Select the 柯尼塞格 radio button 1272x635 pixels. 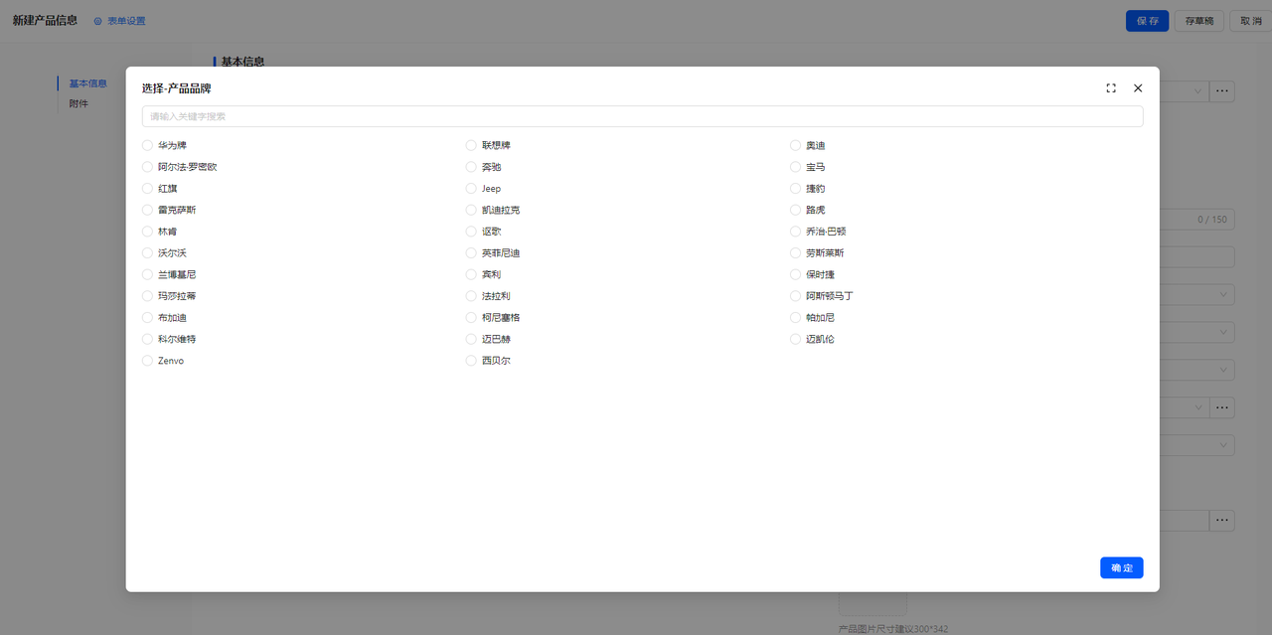click(472, 318)
